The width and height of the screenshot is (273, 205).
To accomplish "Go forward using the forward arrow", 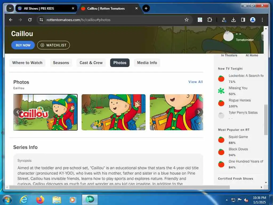I will 20,20.
